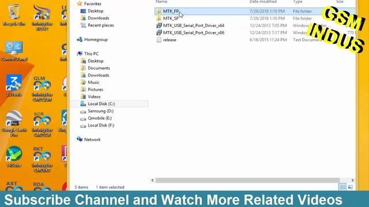The width and height of the screenshot is (369, 207).
Task: Open Homegroup in navigation pane
Action: click(96, 40)
